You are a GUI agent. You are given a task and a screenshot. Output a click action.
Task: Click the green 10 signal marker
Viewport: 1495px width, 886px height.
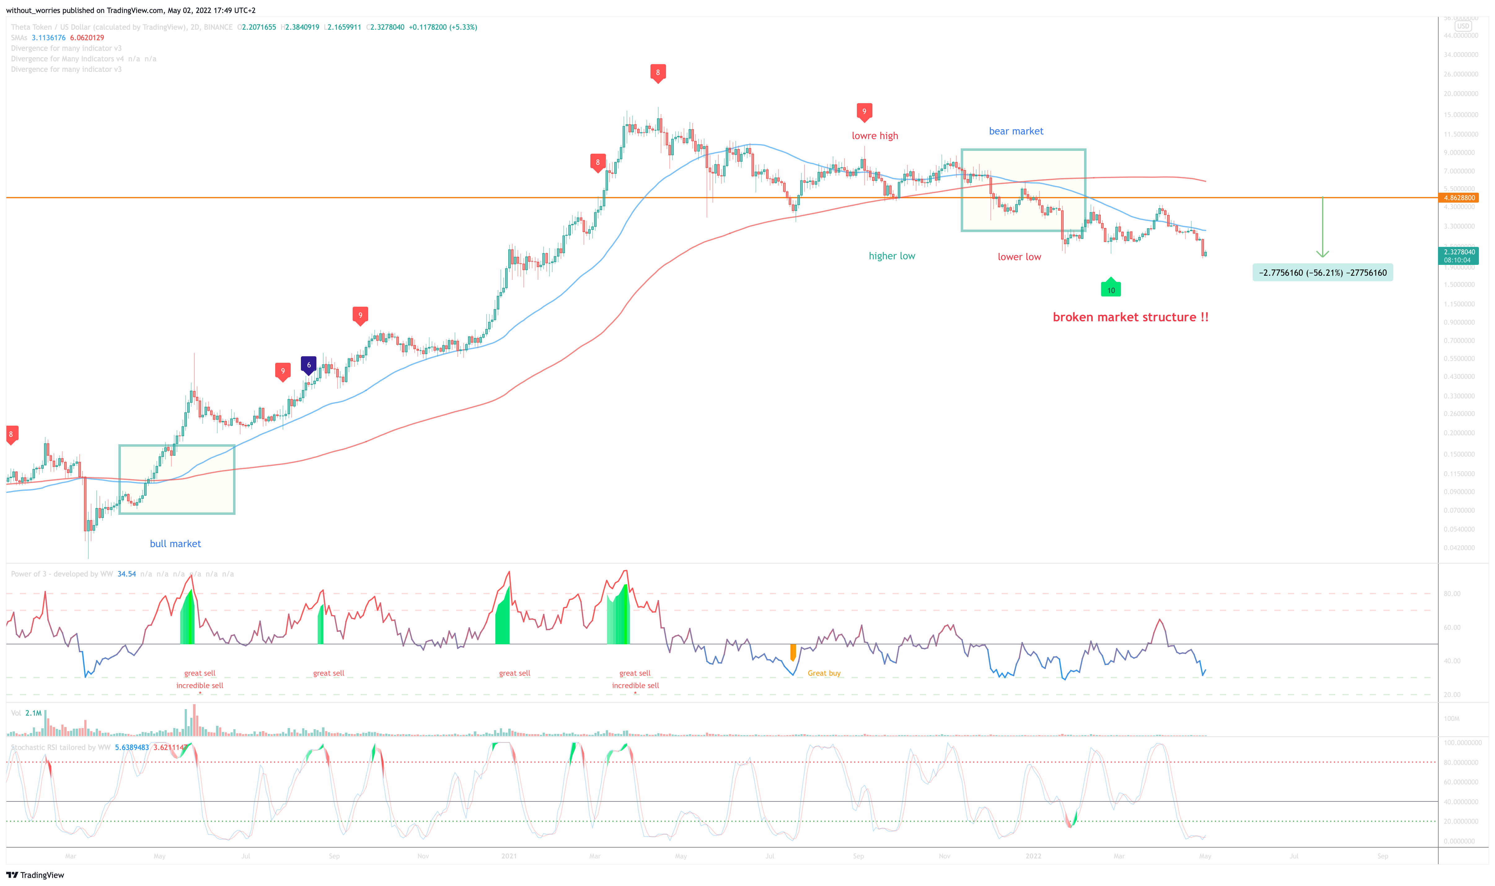[x=1110, y=288]
